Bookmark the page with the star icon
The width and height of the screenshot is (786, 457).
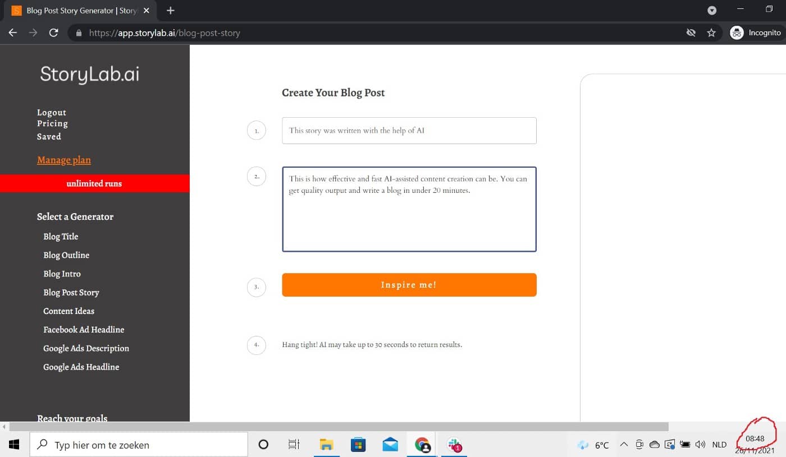[x=711, y=33]
